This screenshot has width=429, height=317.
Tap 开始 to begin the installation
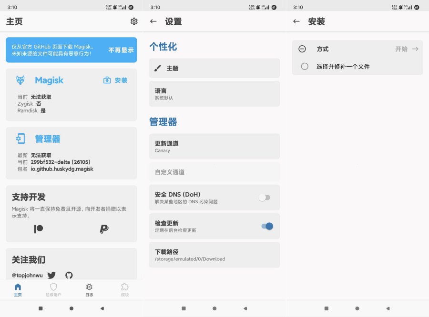[x=407, y=49]
